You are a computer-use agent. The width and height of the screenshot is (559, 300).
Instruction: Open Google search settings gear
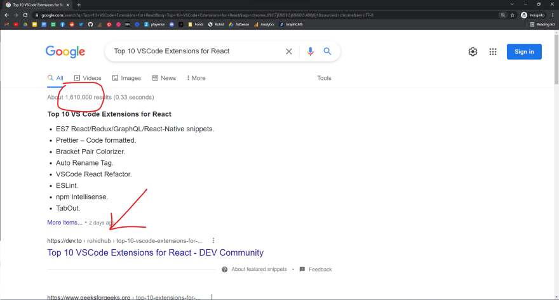(x=473, y=51)
